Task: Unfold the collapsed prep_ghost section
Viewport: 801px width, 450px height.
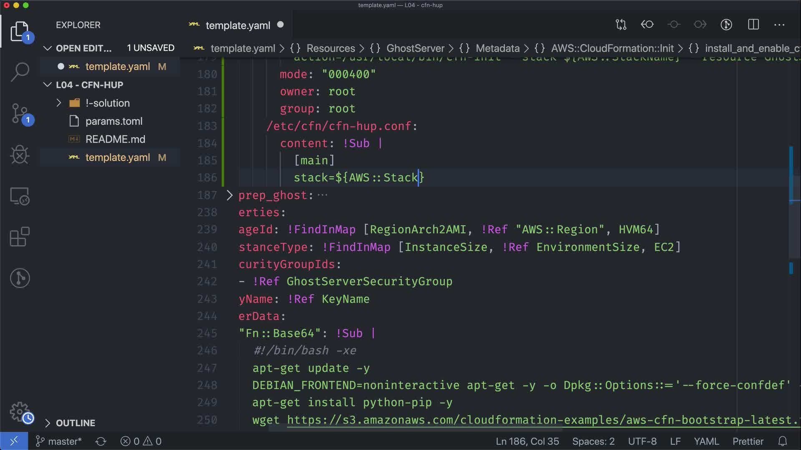Action: 229,195
